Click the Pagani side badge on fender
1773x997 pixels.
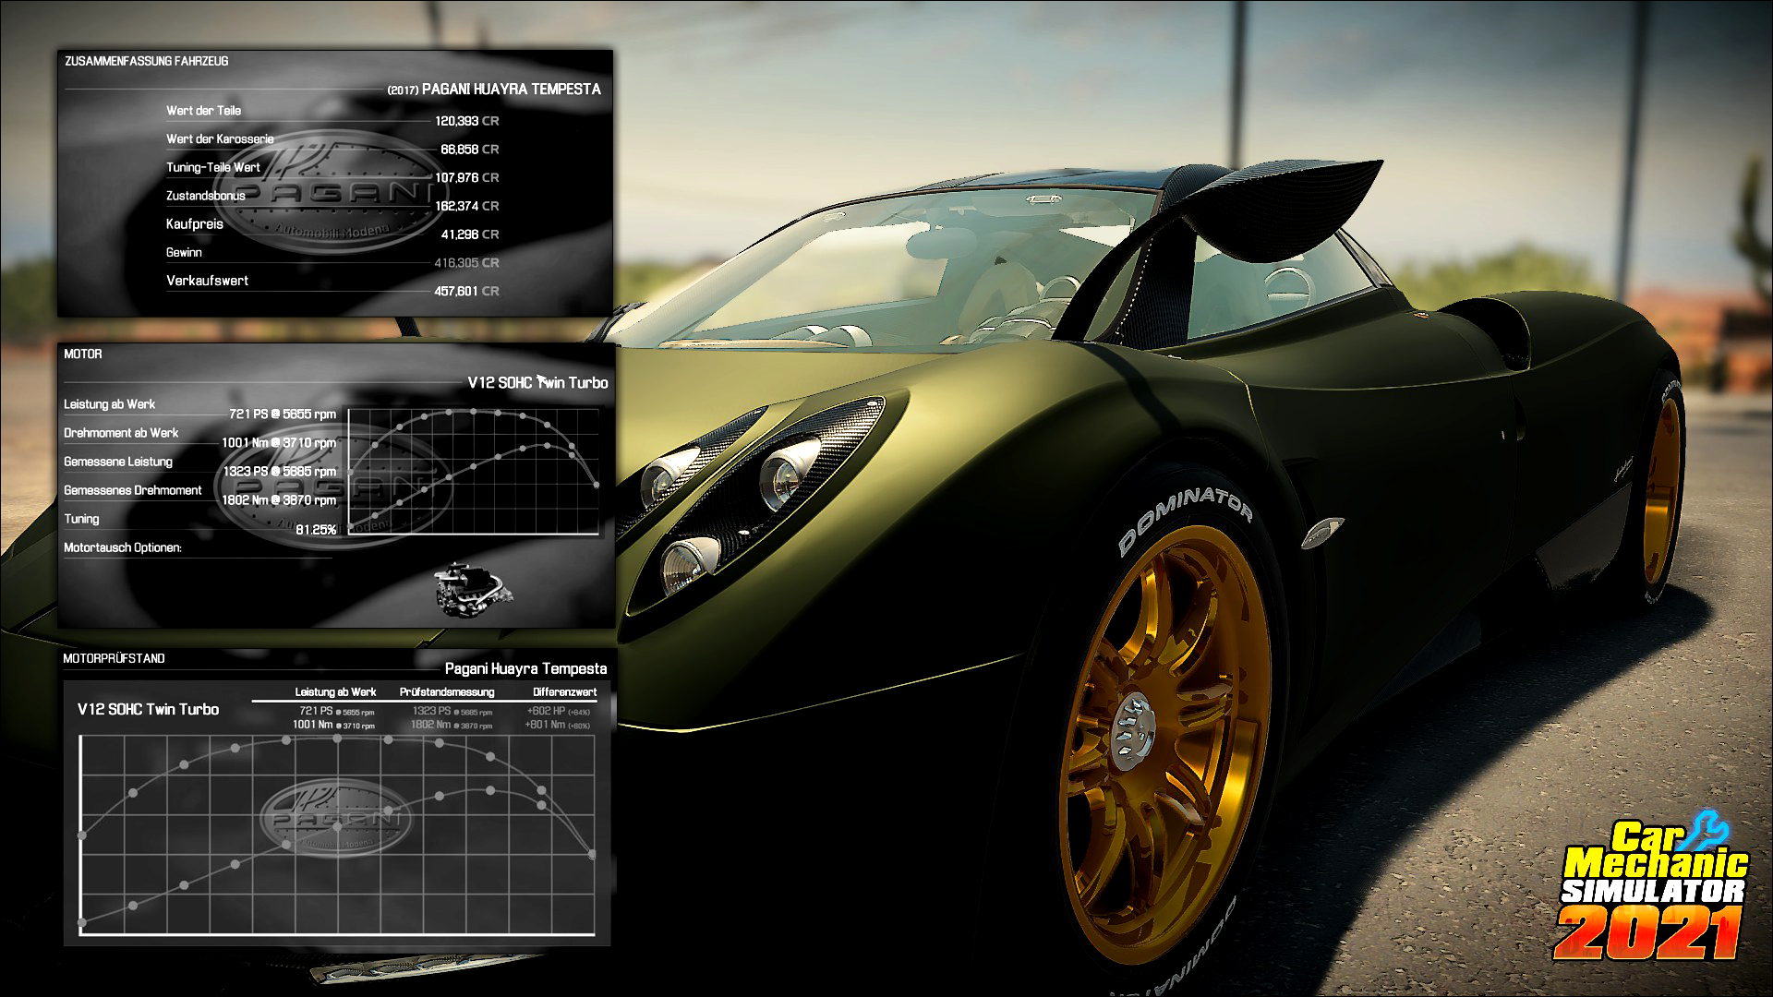(1322, 531)
